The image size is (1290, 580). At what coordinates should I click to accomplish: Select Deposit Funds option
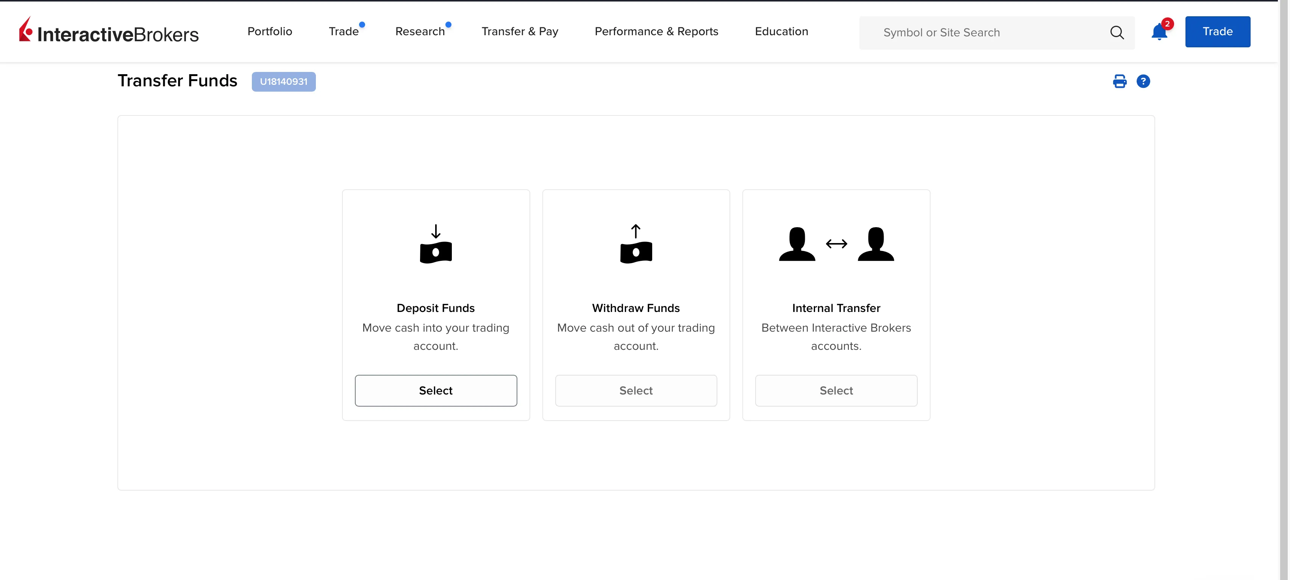click(x=436, y=390)
